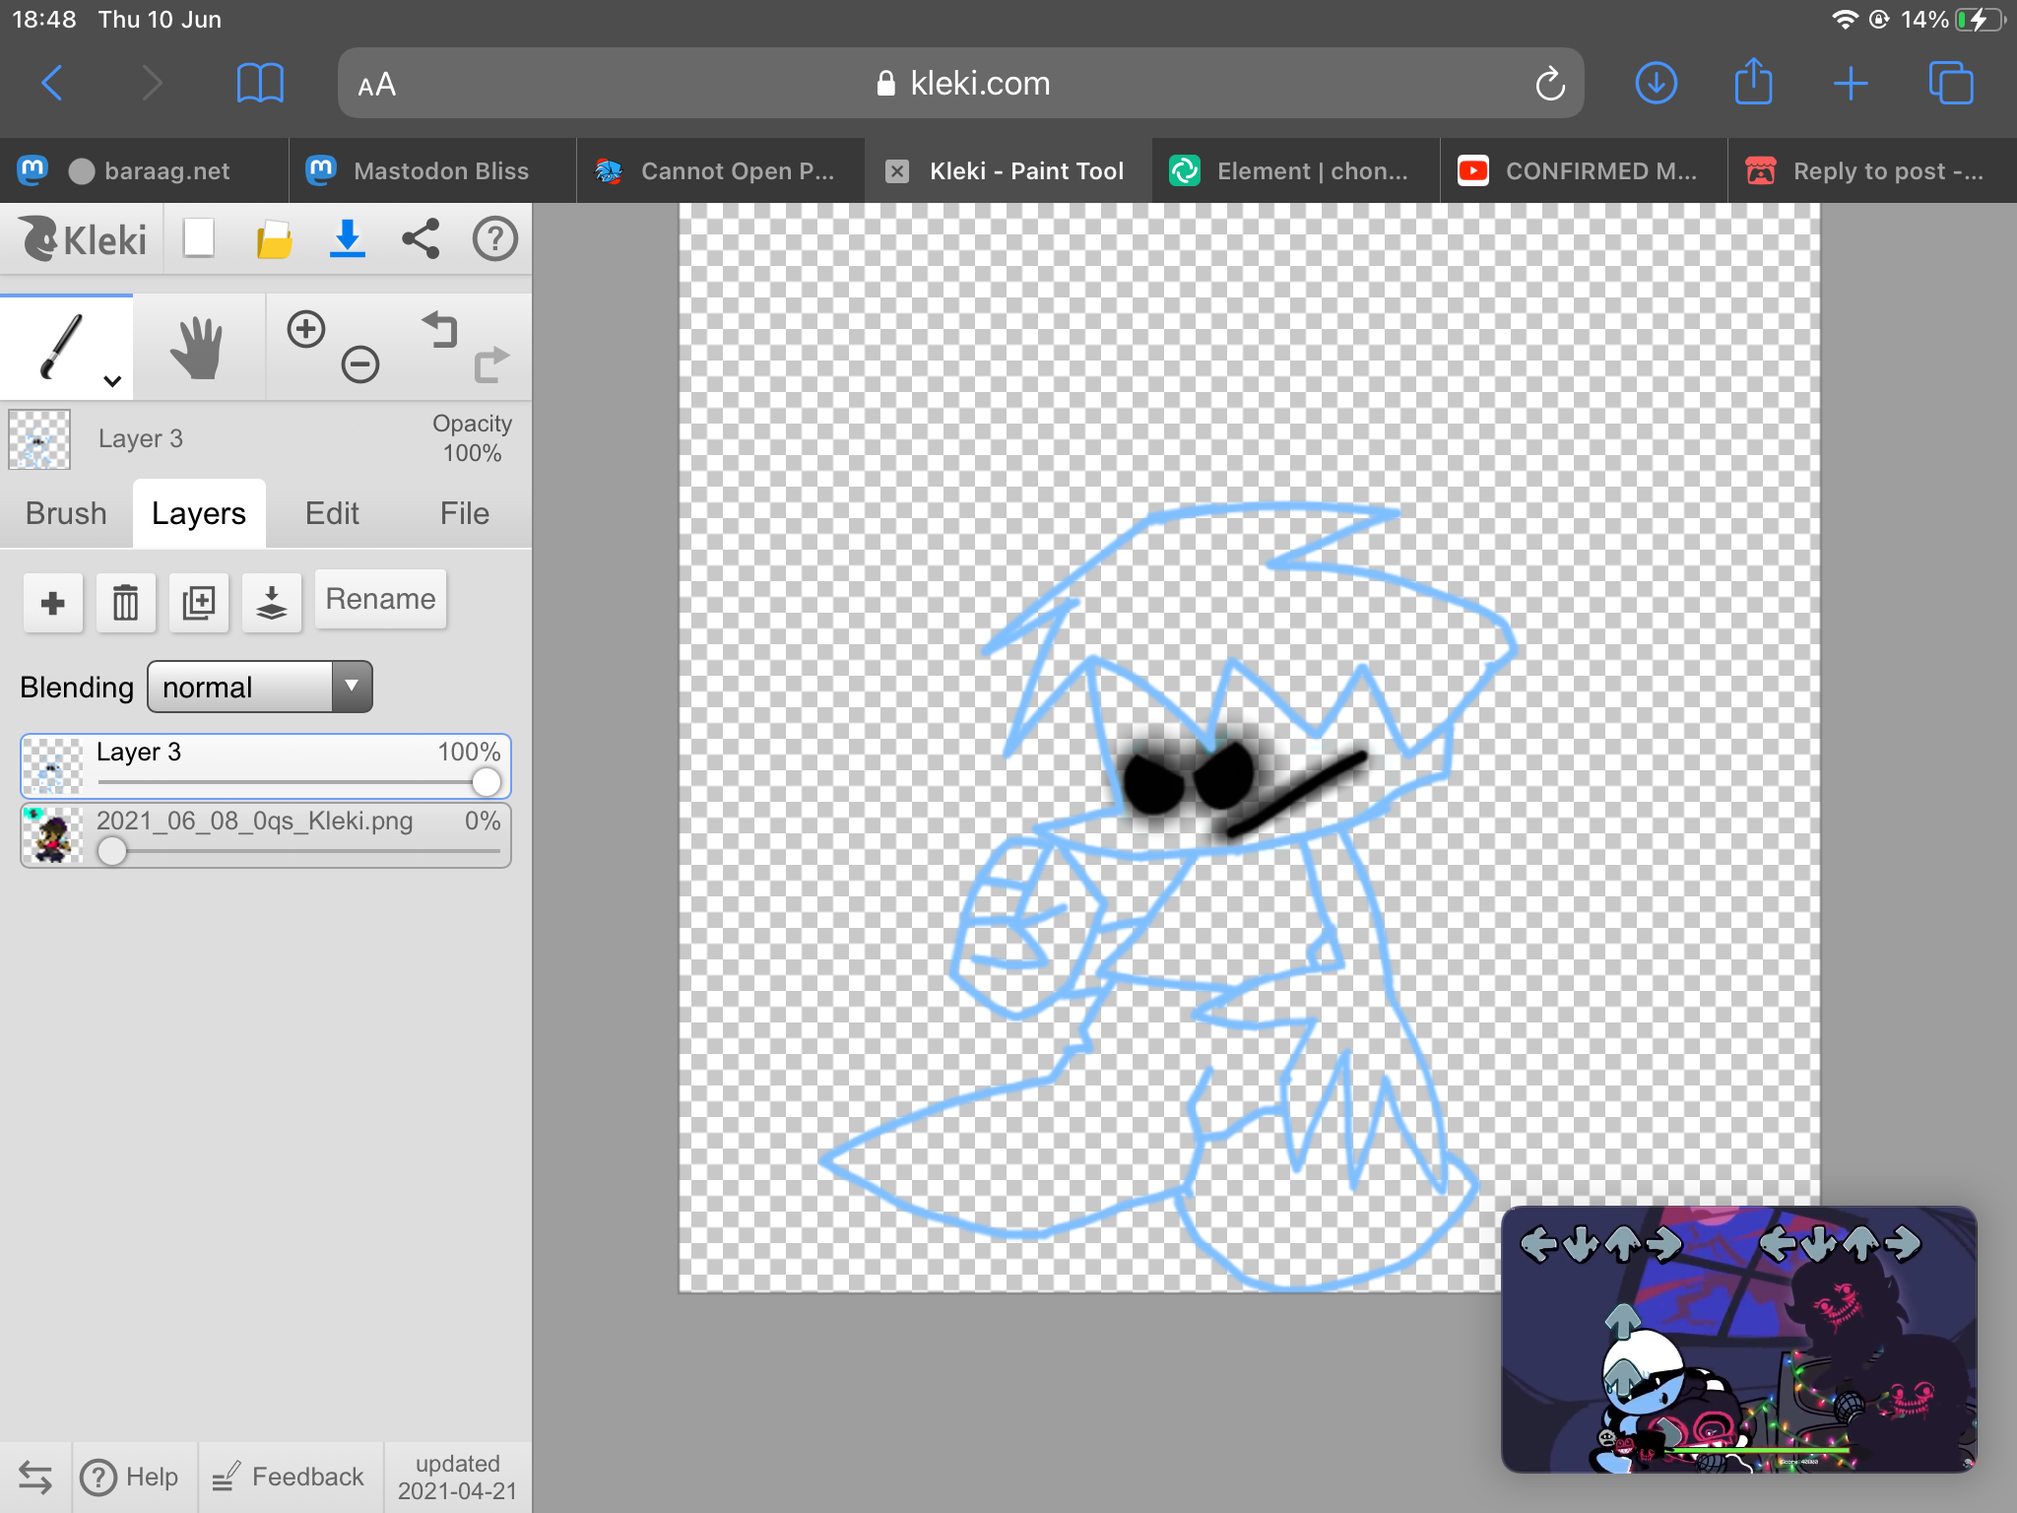This screenshot has height=1513, width=2017.
Task: Open the Blending mode dropdown
Action: click(x=260, y=687)
